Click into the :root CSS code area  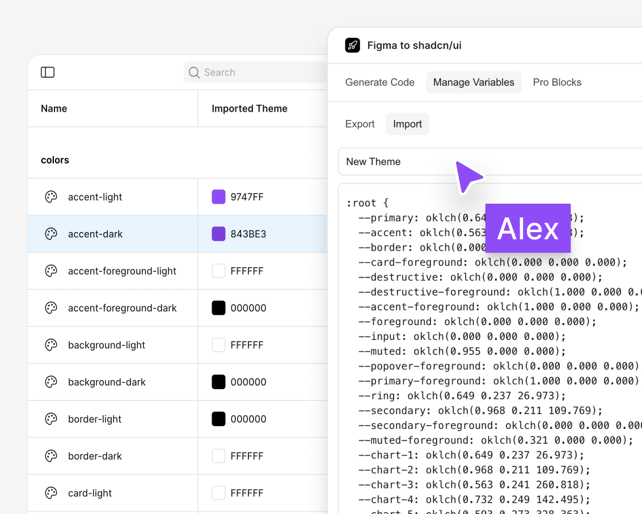[x=490, y=348]
